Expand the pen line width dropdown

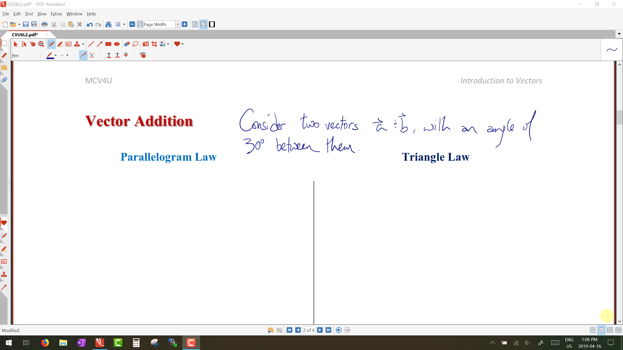pos(67,55)
